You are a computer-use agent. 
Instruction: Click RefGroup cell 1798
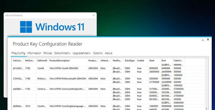pos(28,79)
